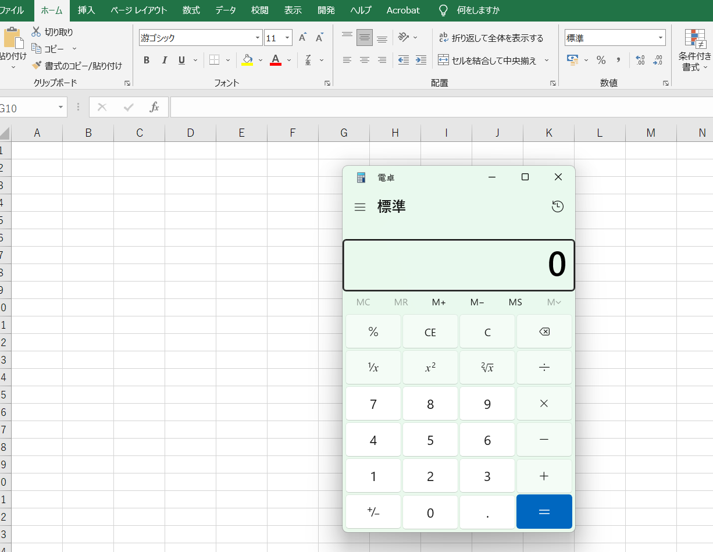Screen dimensions: 713x552
Task: Open the calculator history icon
Action: (x=557, y=206)
